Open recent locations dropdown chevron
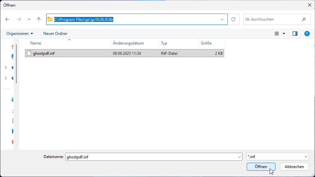Viewport: 315px width, 177px height. [x=29, y=19]
